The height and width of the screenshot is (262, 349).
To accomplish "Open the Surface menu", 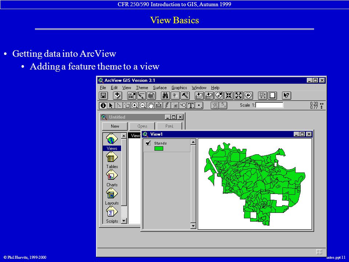I will 160,88.
